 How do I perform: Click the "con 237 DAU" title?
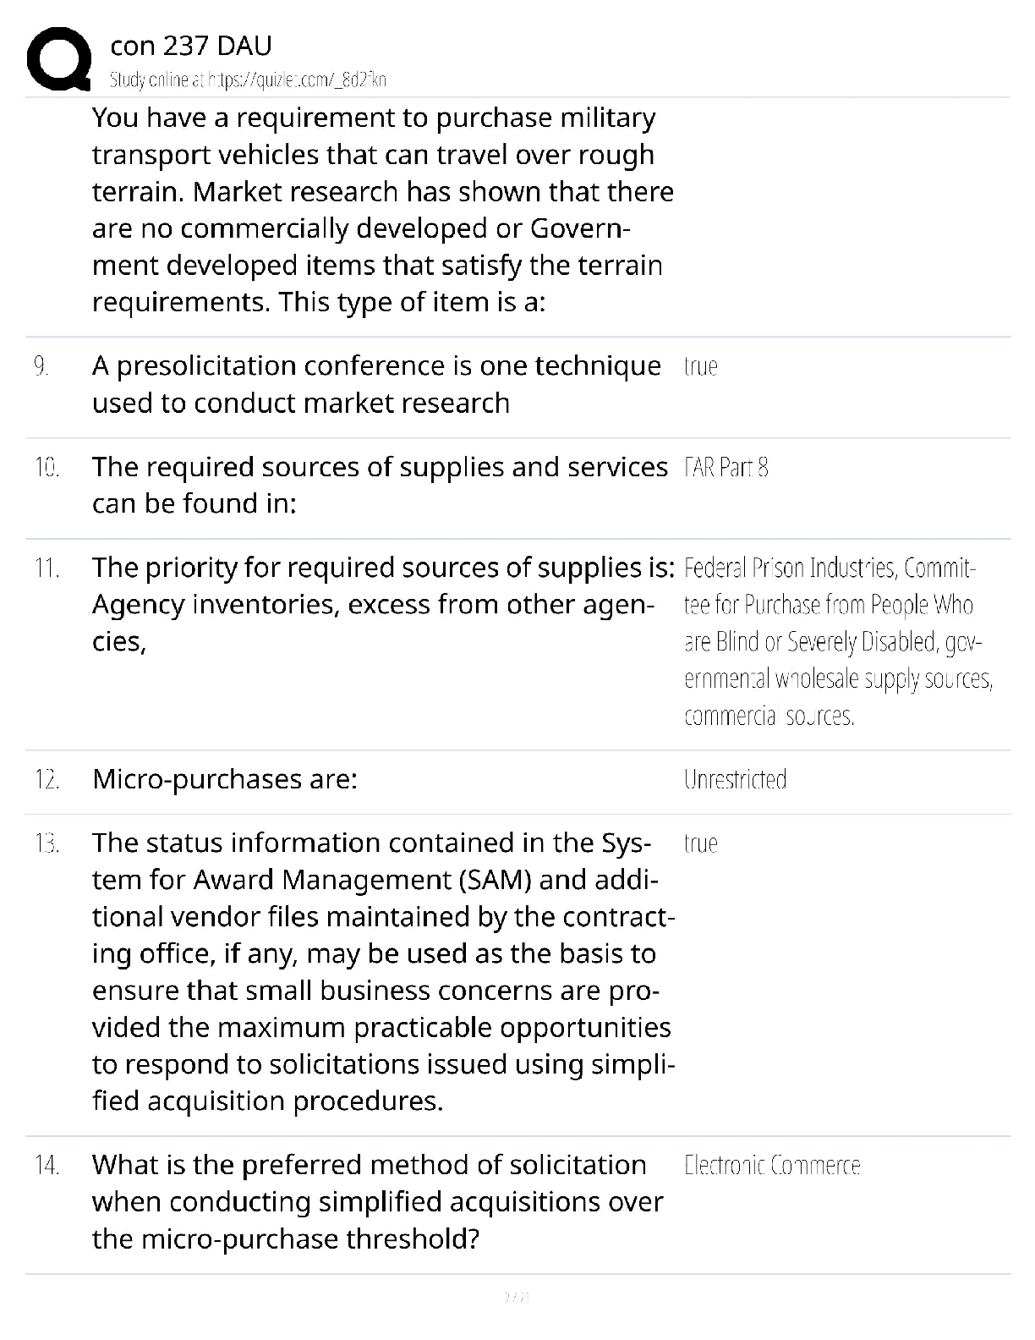click(191, 46)
